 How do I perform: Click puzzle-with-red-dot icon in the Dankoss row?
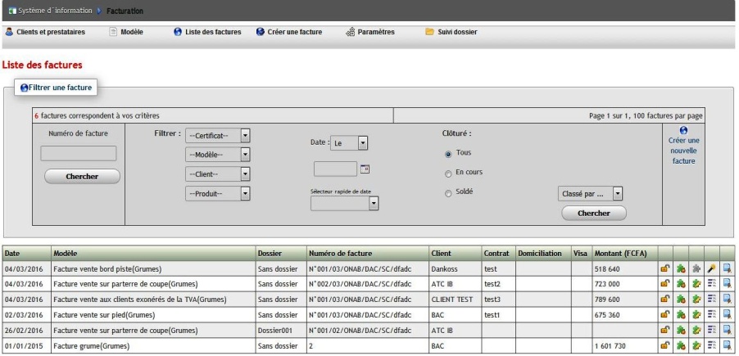pyautogui.click(x=681, y=269)
